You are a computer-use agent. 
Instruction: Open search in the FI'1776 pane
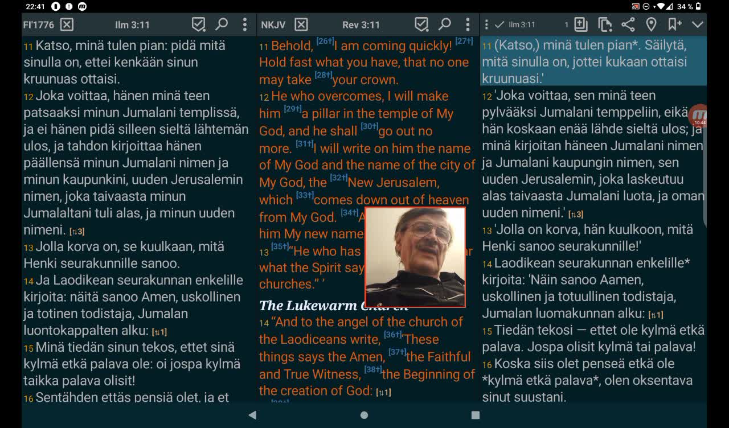(222, 24)
